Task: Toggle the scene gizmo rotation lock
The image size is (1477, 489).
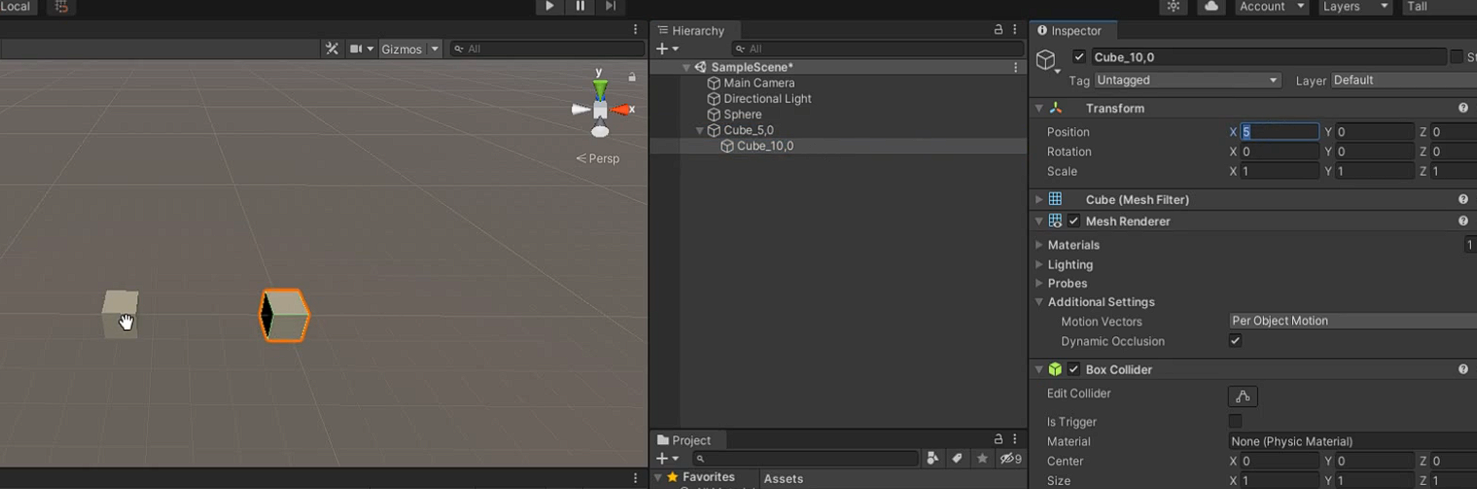Action: coord(632,77)
